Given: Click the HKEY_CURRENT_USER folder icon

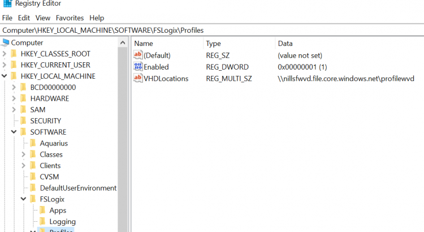Looking at the screenshot, I should click(14, 65).
